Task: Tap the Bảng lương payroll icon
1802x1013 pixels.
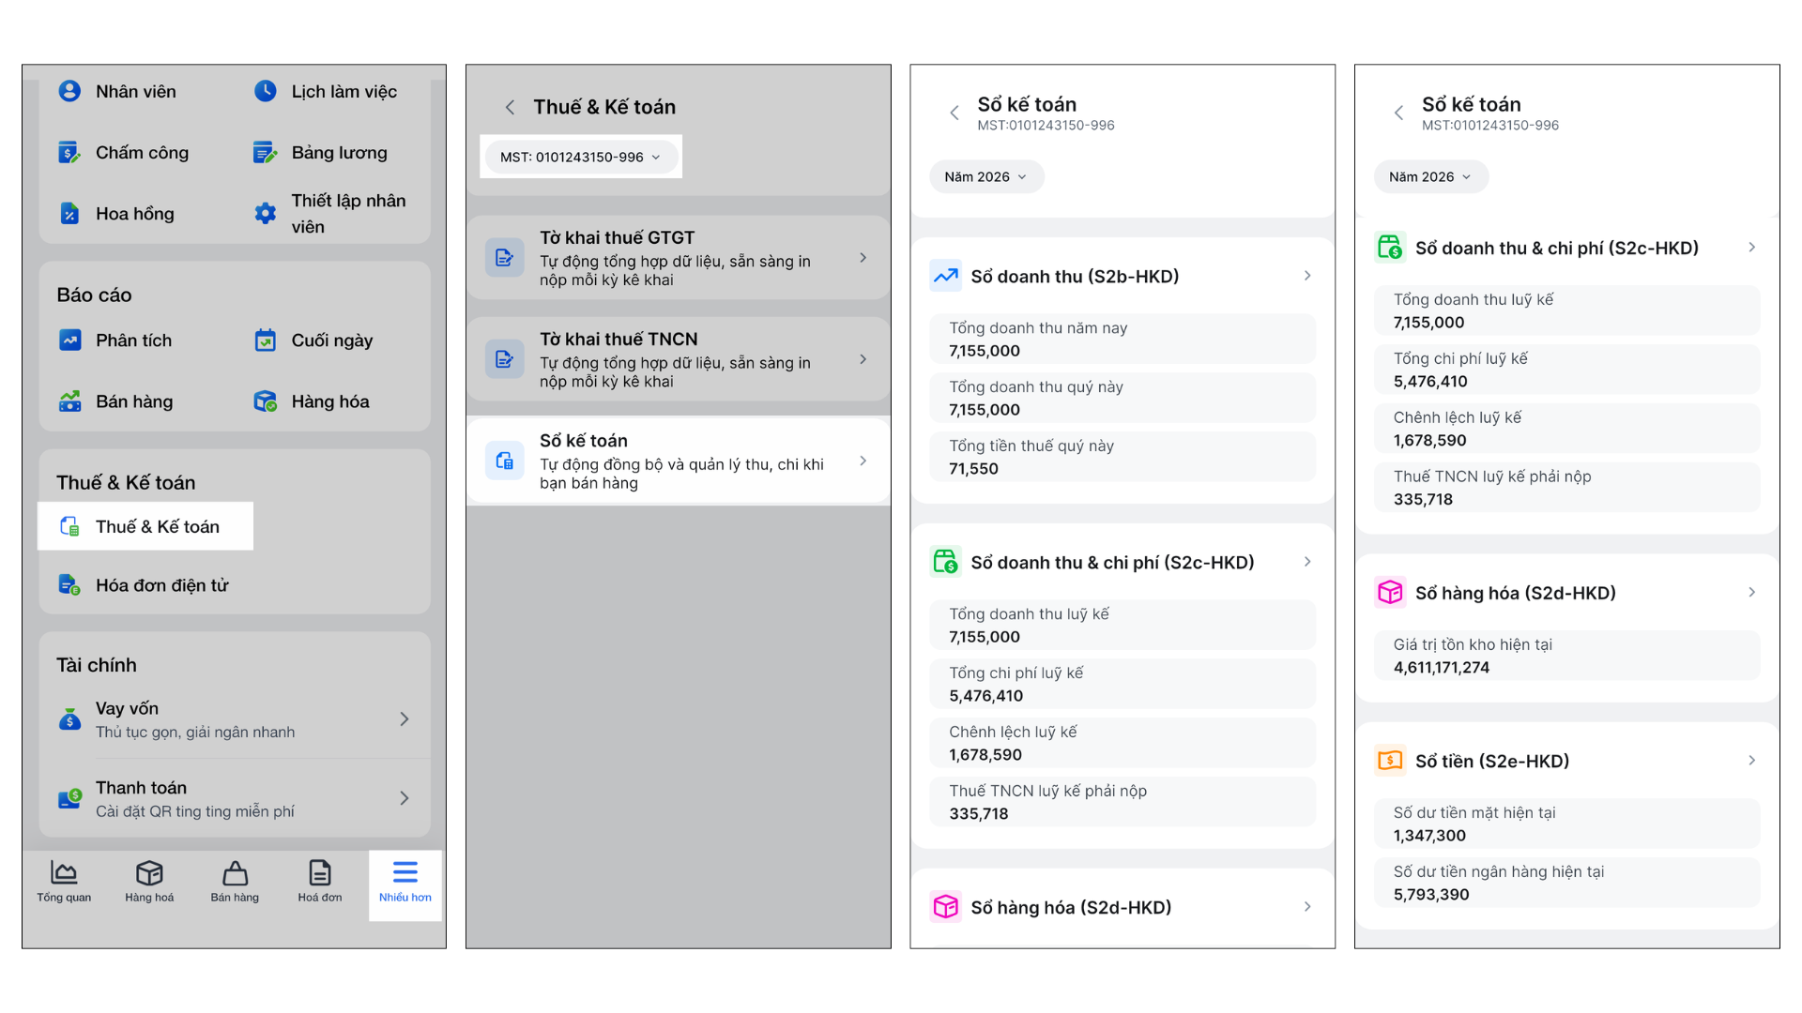Action: [x=265, y=153]
